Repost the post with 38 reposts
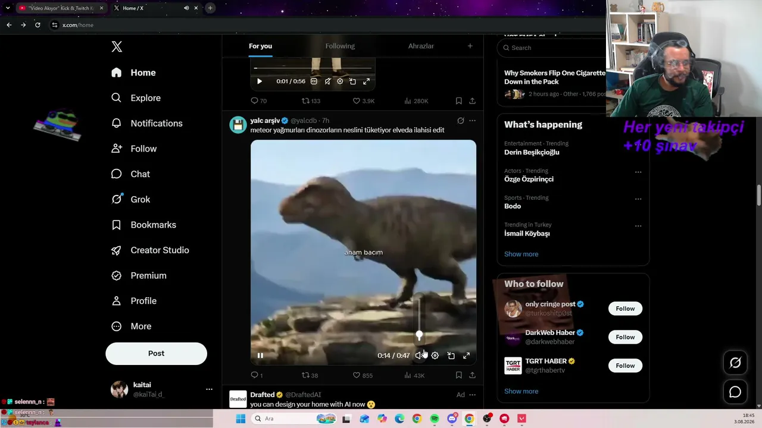This screenshot has height=428, width=762. click(x=310, y=375)
